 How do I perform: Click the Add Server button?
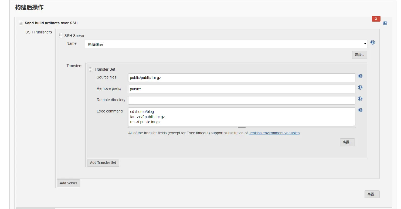[x=68, y=183]
